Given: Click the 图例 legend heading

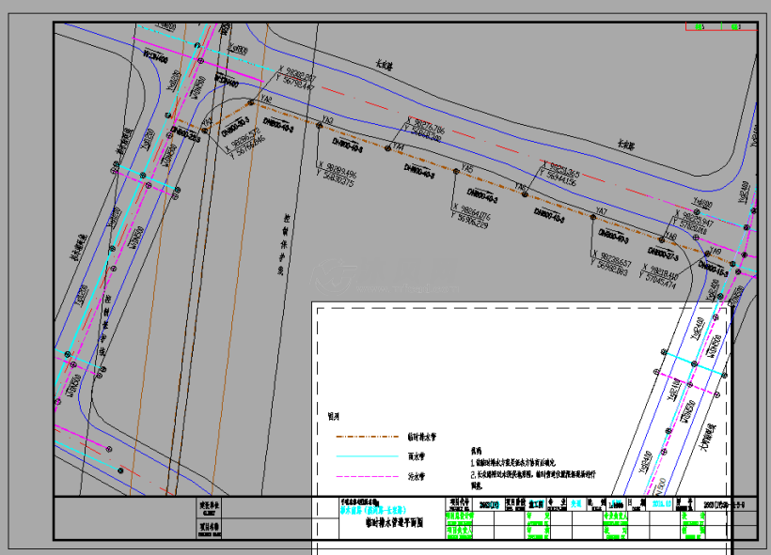Looking at the screenshot, I should click(334, 417).
